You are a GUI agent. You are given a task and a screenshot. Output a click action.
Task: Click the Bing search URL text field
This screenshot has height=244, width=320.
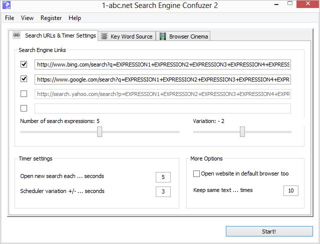coord(162,64)
